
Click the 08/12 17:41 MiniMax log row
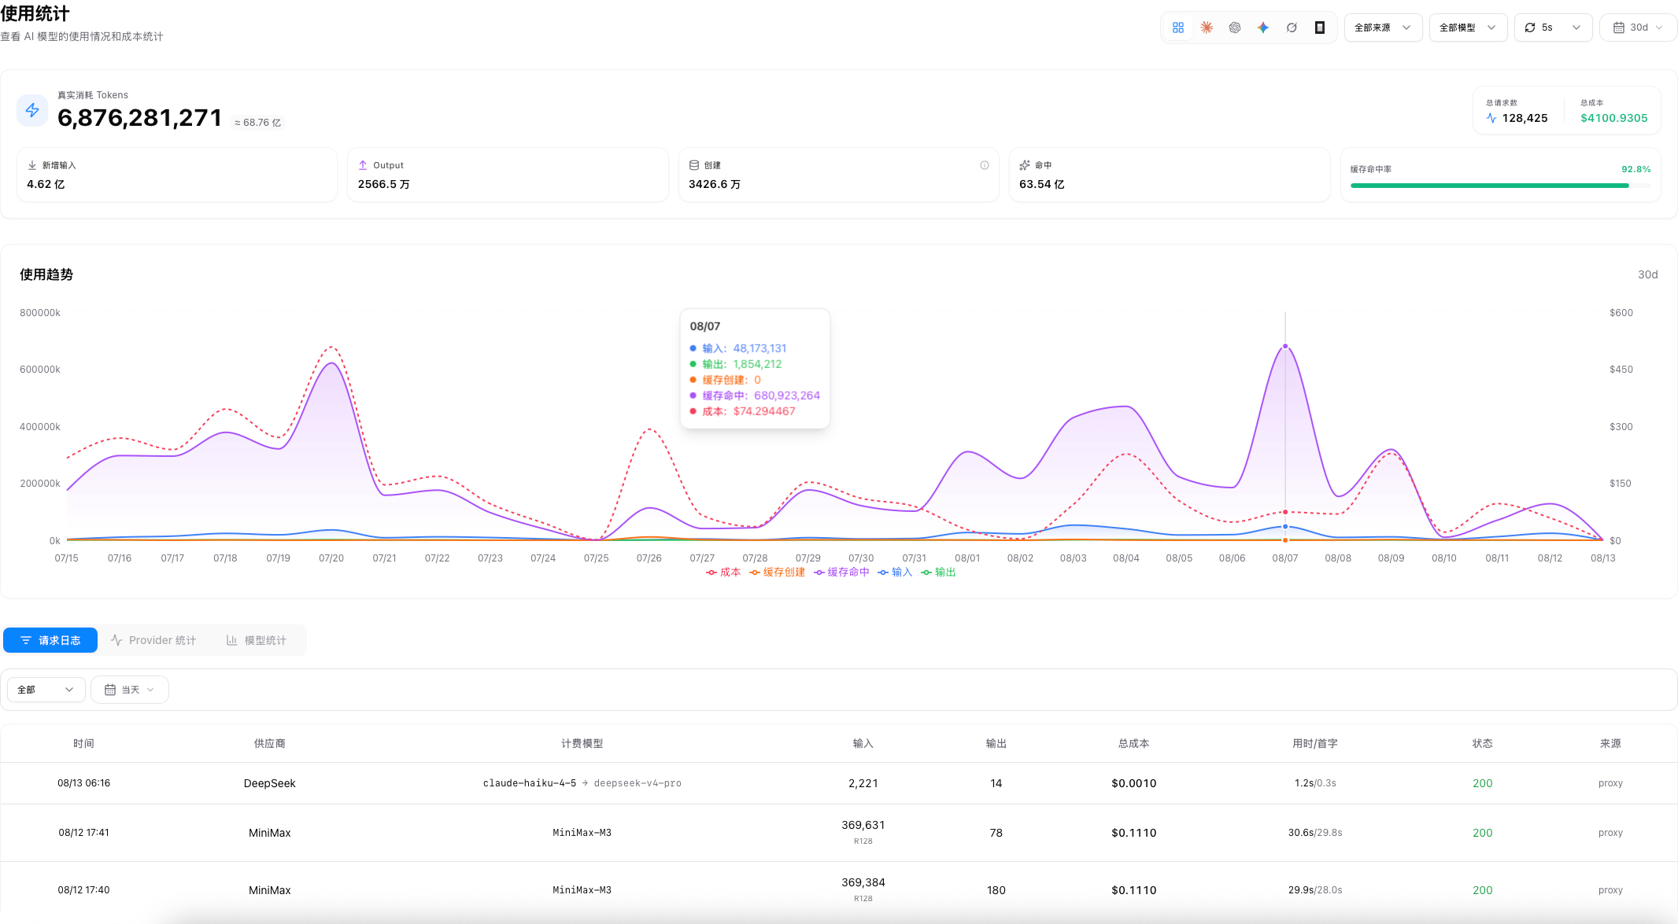pyautogui.click(x=839, y=833)
